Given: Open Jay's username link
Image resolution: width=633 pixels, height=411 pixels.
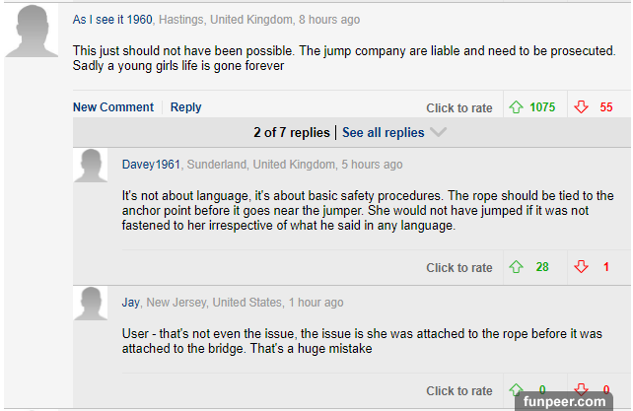Looking at the screenshot, I should pos(131,302).
